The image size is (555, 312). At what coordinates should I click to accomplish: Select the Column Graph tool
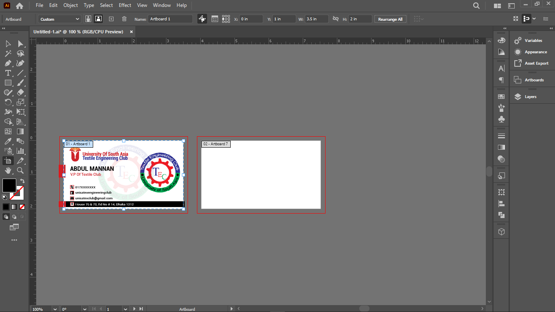pyautogui.click(x=20, y=151)
